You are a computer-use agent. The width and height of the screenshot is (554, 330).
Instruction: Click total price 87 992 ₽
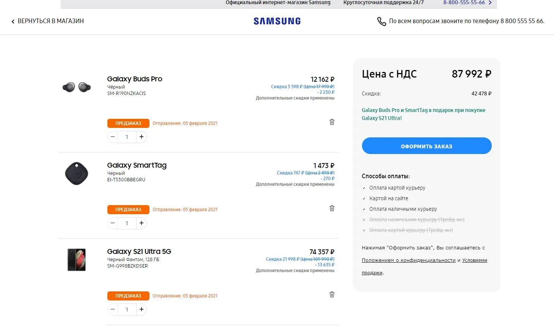(471, 74)
